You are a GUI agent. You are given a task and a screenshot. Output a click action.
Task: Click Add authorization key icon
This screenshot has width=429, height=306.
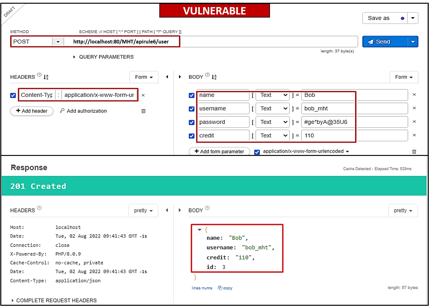pyautogui.click(x=62, y=111)
